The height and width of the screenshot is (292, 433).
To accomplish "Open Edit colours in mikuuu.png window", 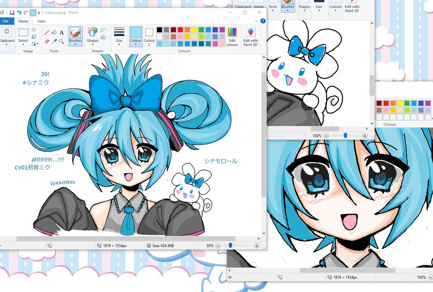I will [x=232, y=36].
